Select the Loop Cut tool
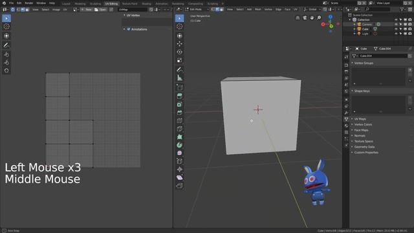Viewport: 414px width, 233px height. (180, 121)
